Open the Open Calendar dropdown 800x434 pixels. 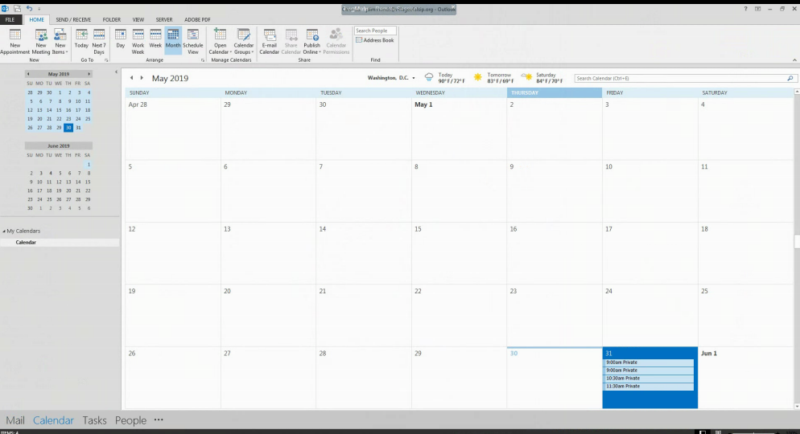click(x=220, y=41)
